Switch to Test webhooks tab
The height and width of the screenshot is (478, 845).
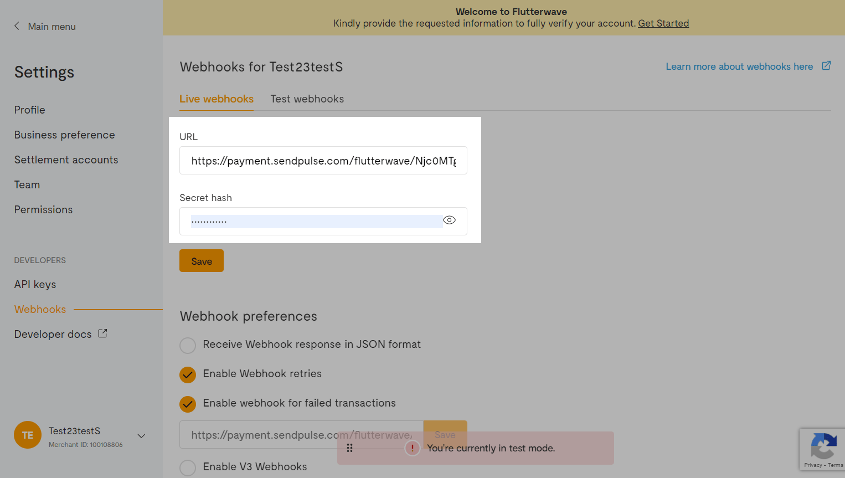point(307,99)
